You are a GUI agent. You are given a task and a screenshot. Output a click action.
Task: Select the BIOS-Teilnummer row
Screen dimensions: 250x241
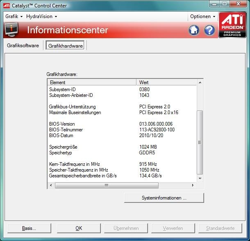[x=122, y=130]
